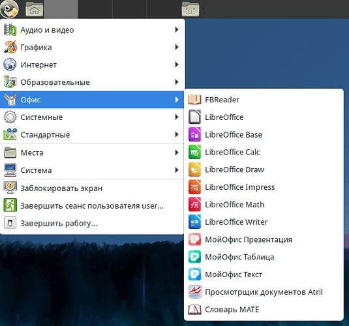Launch LibreOffice Calc from submenu label
The width and height of the screenshot is (349, 326).
(232, 152)
